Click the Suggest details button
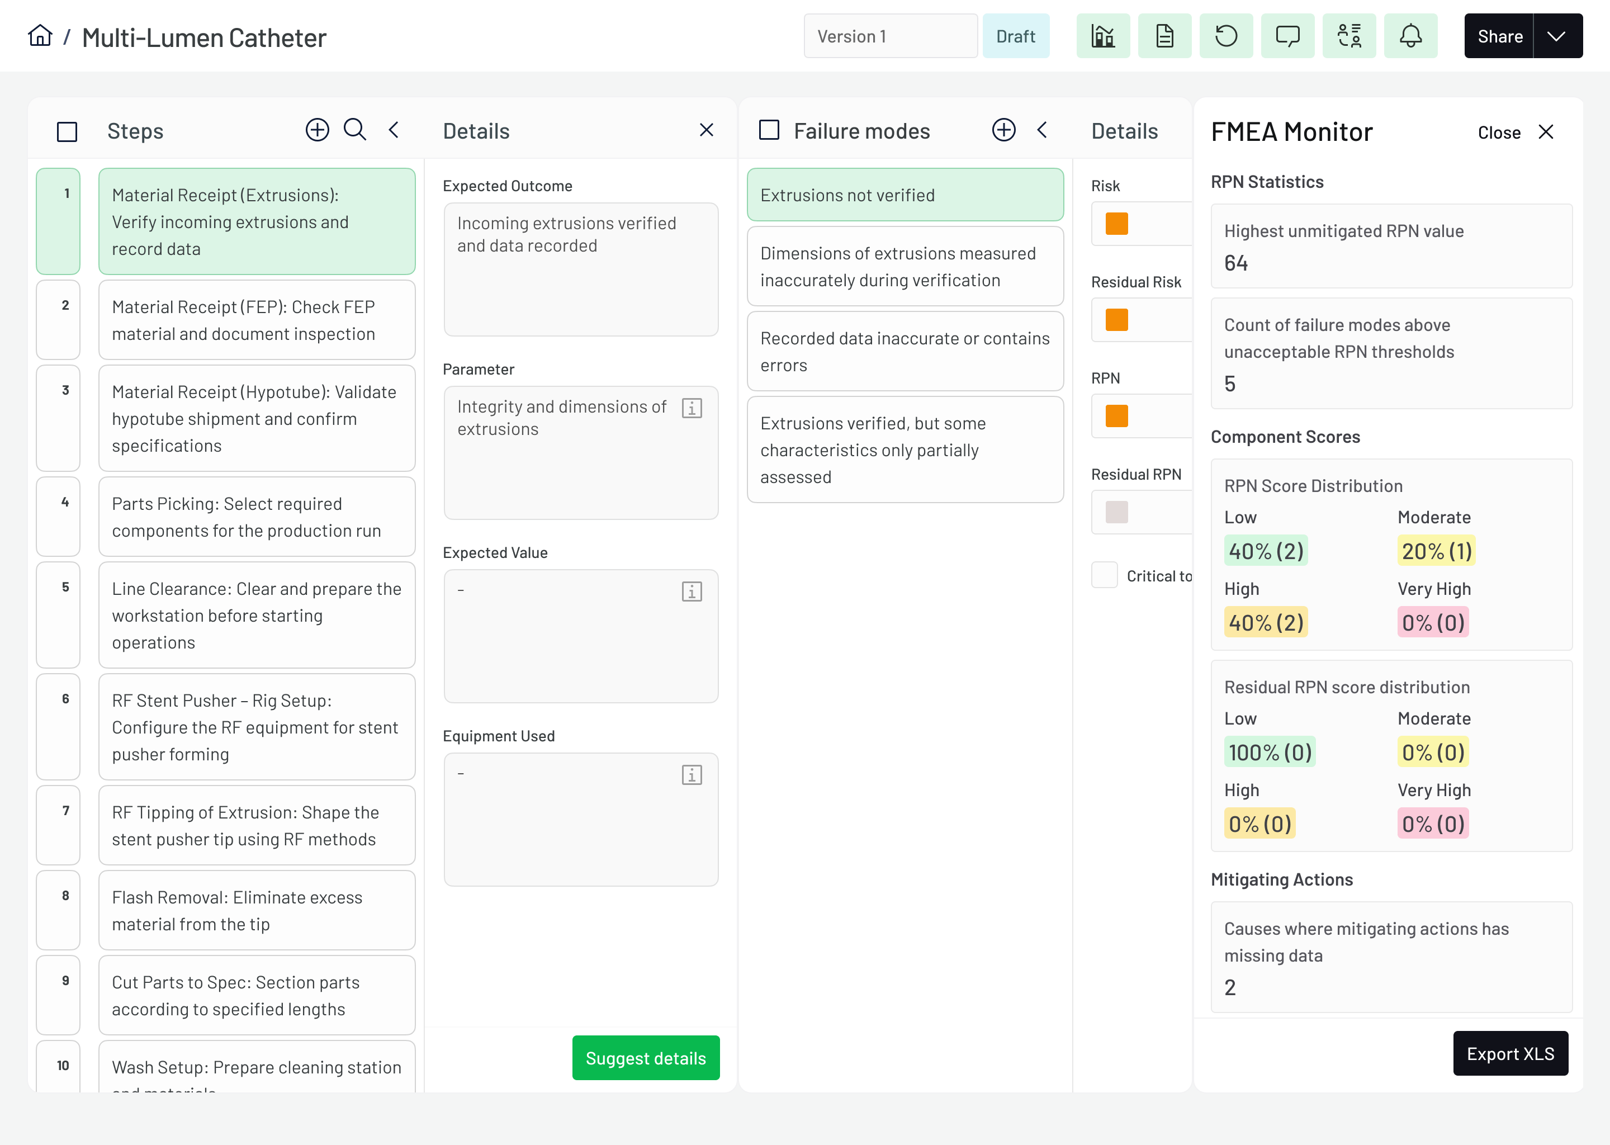 pyautogui.click(x=645, y=1058)
